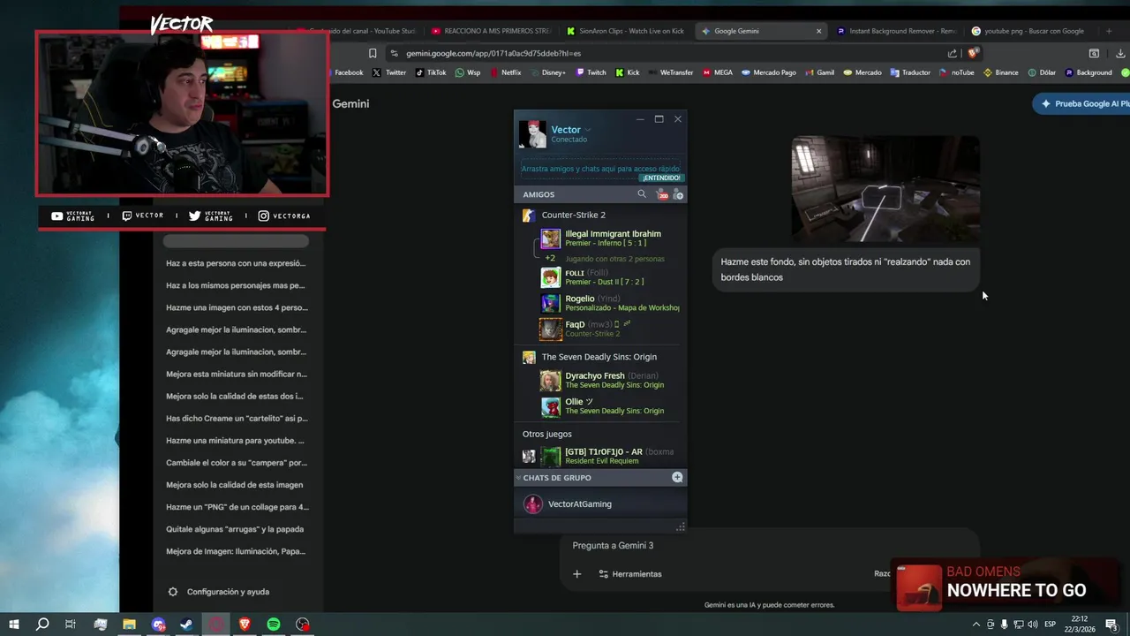Image resolution: width=1130 pixels, height=636 pixels.
Task: Switch to SionAron Clips Kick tab
Action: tap(627, 31)
